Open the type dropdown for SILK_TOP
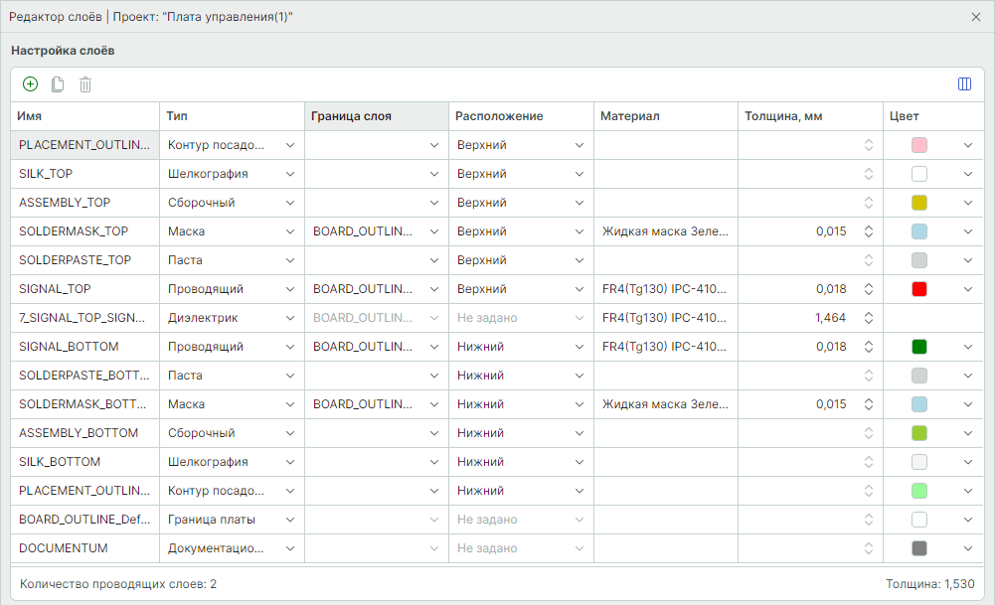The image size is (995, 605). click(289, 174)
